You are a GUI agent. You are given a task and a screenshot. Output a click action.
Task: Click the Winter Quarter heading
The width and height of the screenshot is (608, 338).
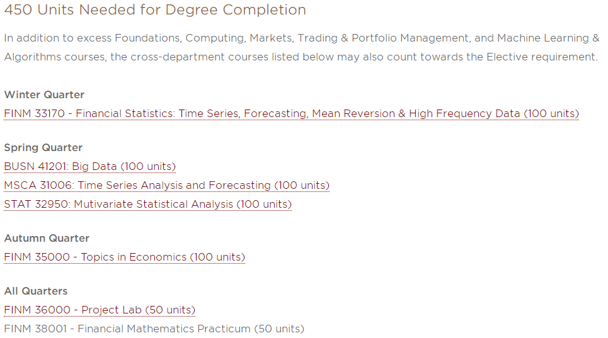pyautogui.click(x=44, y=95)
